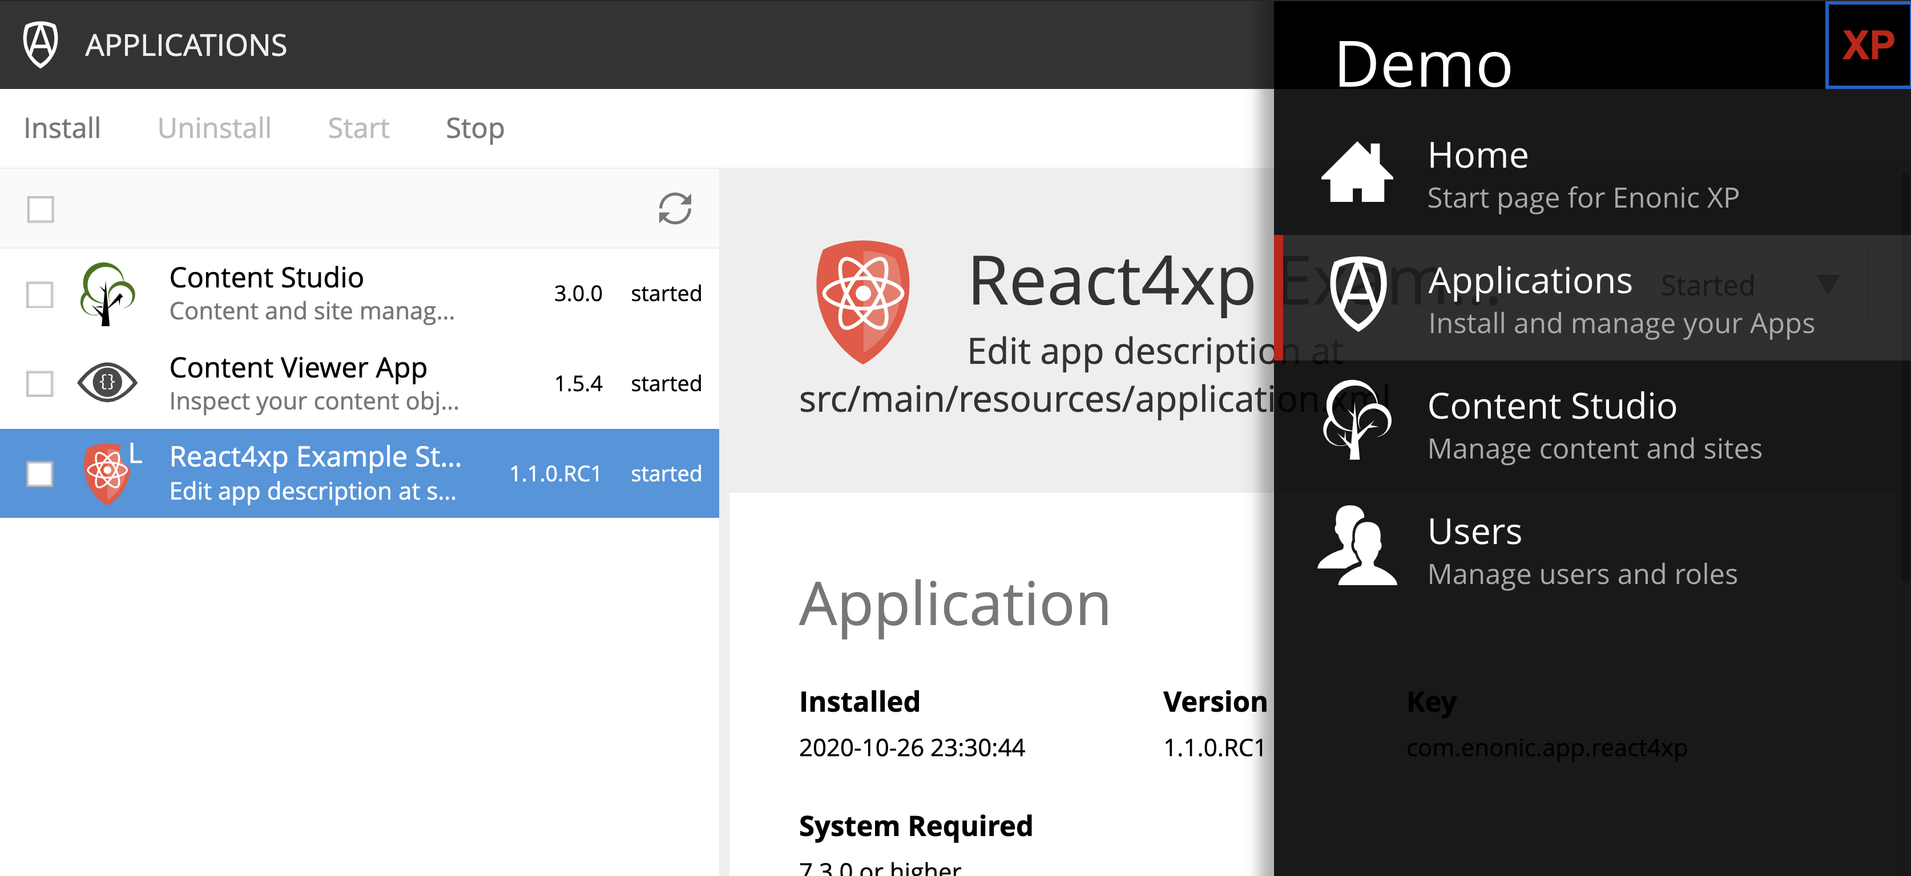Open Applications in the launcher menu
Screen dimensions: 1911x876
[x=1592, y=298]
